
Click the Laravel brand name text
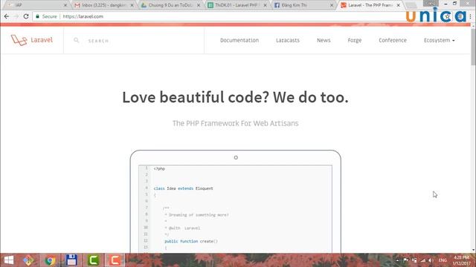coord(42,40)
